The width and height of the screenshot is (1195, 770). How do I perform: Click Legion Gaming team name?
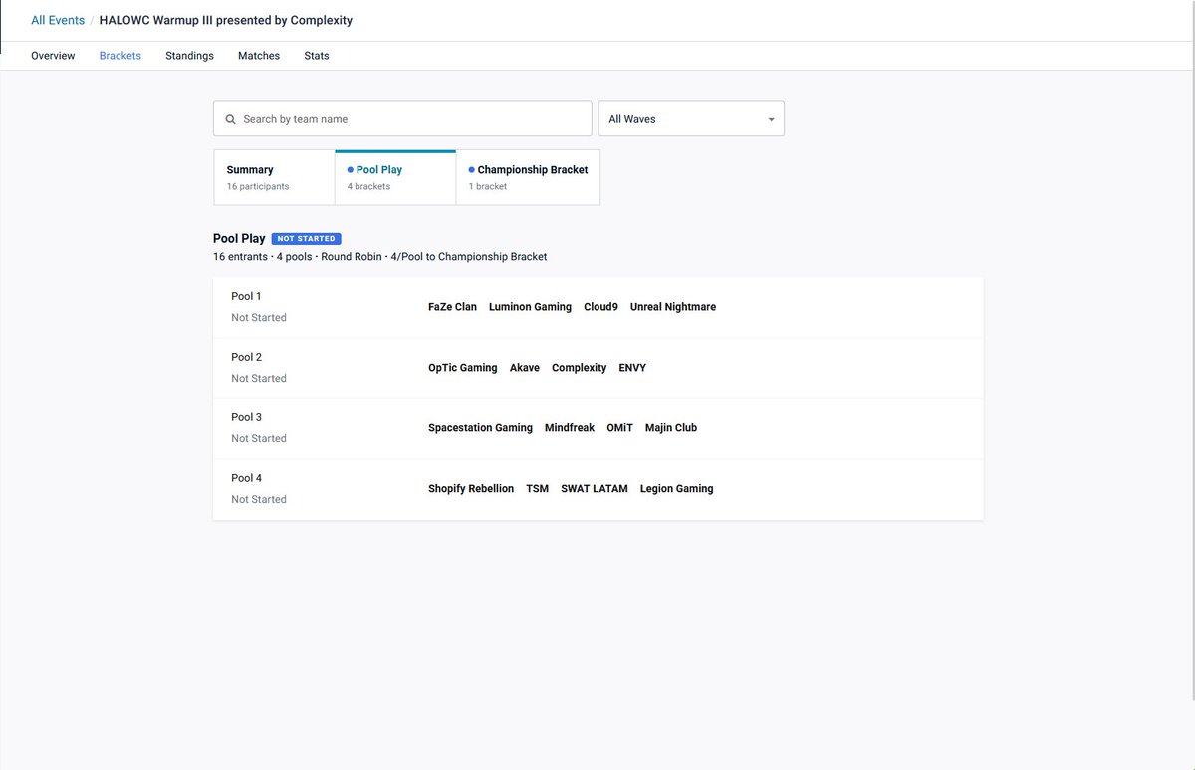pyautogui.click(x=676, y=489)
